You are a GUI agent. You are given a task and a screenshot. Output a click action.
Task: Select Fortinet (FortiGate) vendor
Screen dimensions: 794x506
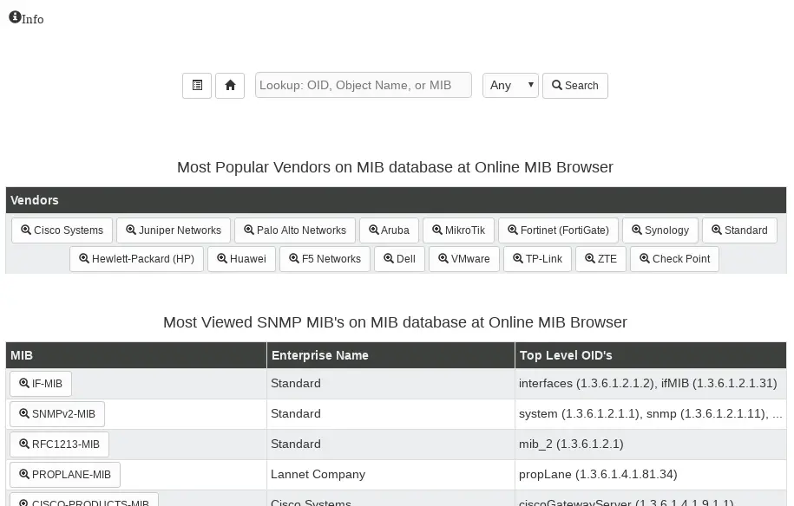558,230
